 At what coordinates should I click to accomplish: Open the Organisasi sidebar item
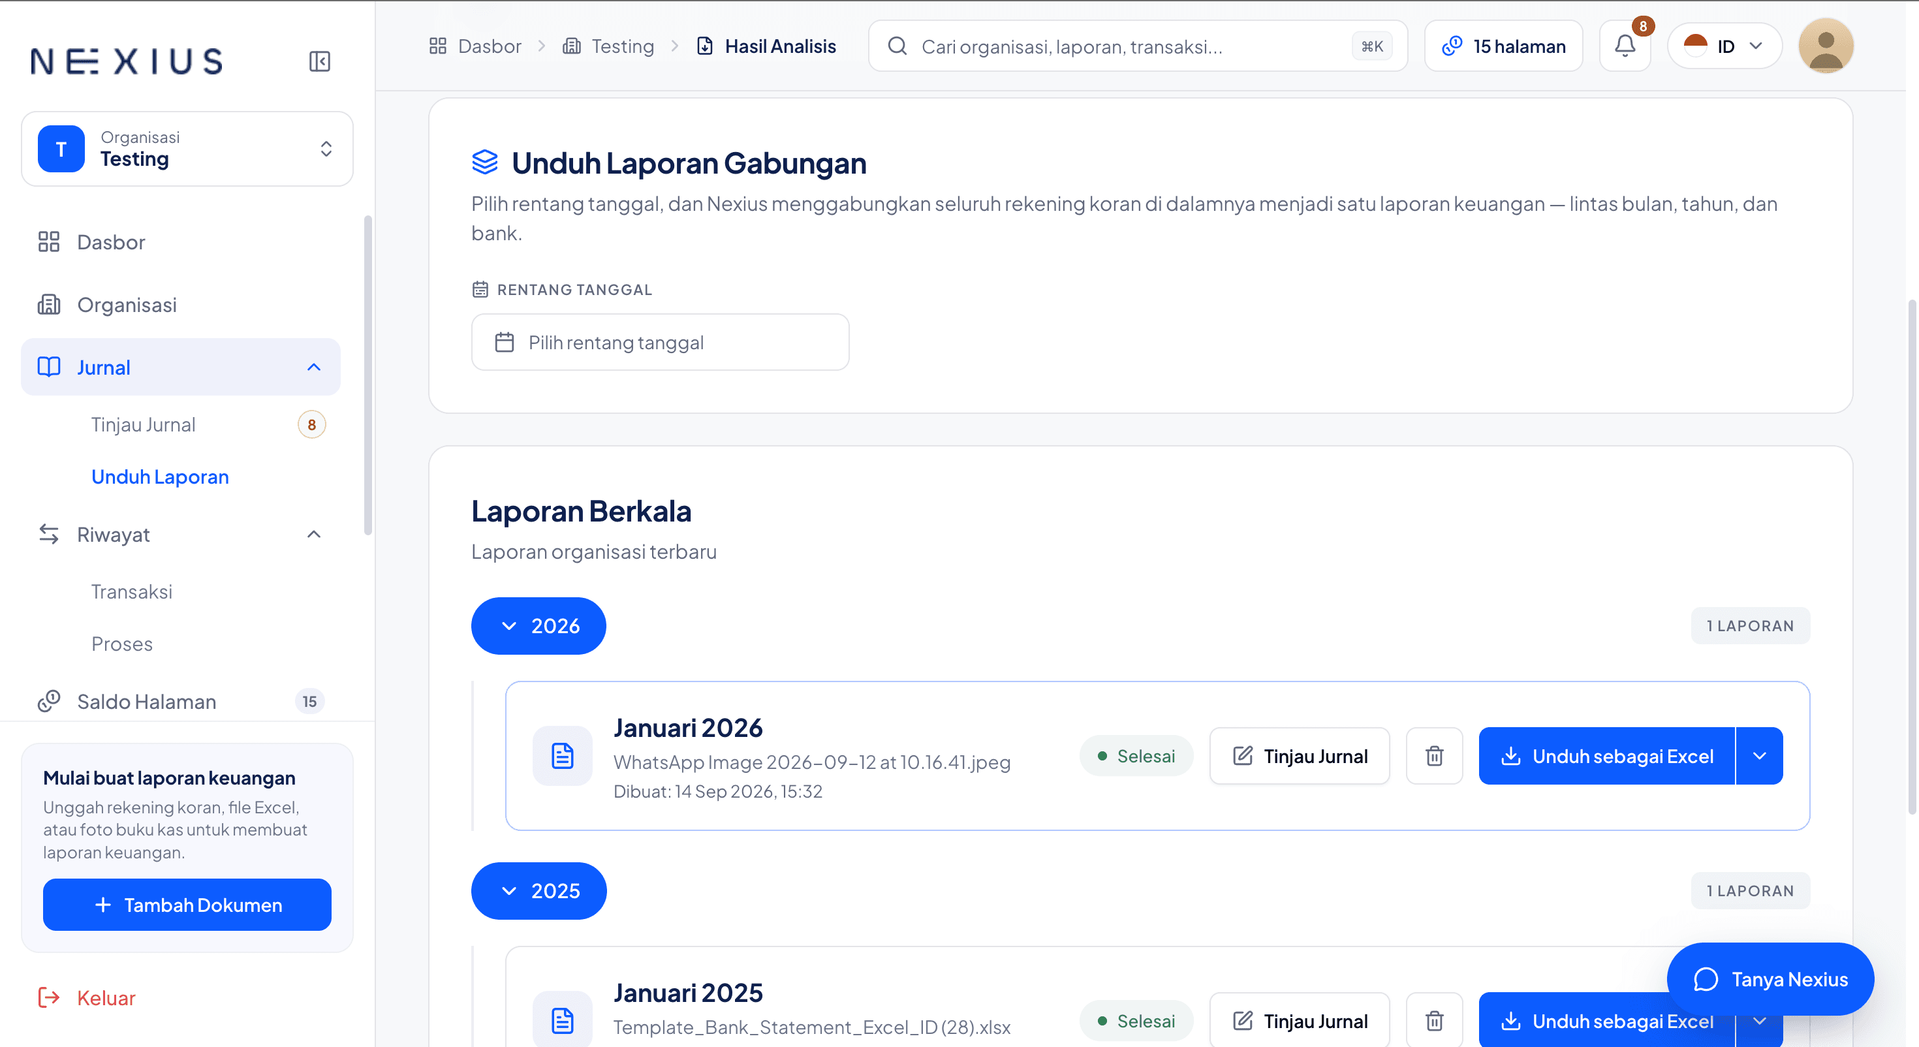pos(180,305)
